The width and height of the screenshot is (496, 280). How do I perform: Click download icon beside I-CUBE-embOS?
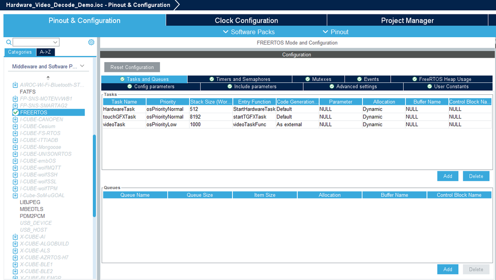point(15,161)
